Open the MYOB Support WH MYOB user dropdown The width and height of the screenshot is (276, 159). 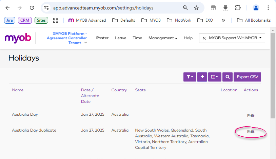232,38
